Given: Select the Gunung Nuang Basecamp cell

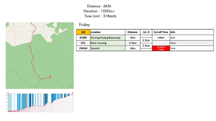Looking at the screenshot, I should pyautogui.click(x=107, y=38).
